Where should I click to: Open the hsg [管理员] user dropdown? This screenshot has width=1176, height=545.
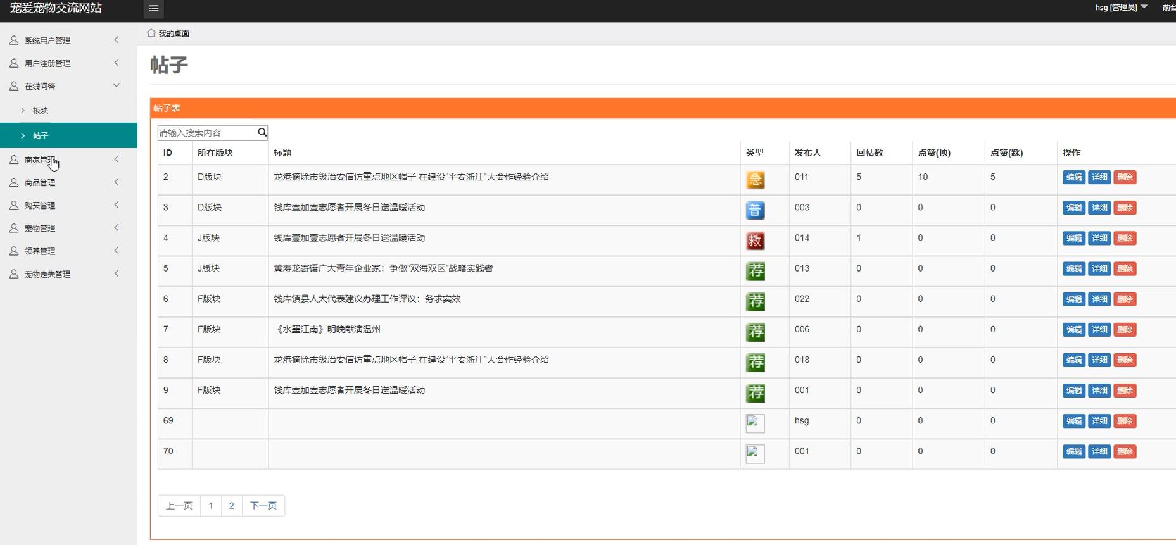pos(1121,8)
